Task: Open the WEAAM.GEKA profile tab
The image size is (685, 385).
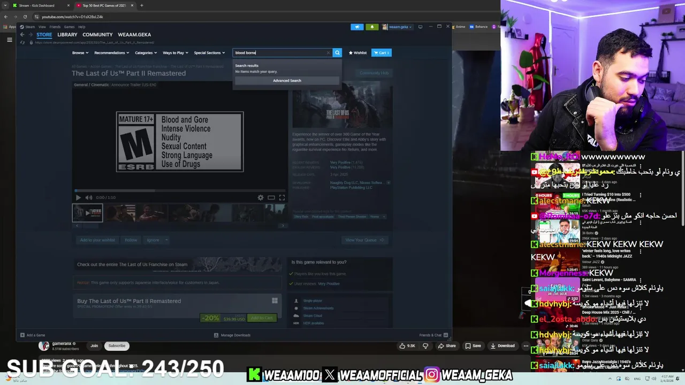Action: pyautogui.click(x=134, y=35)
